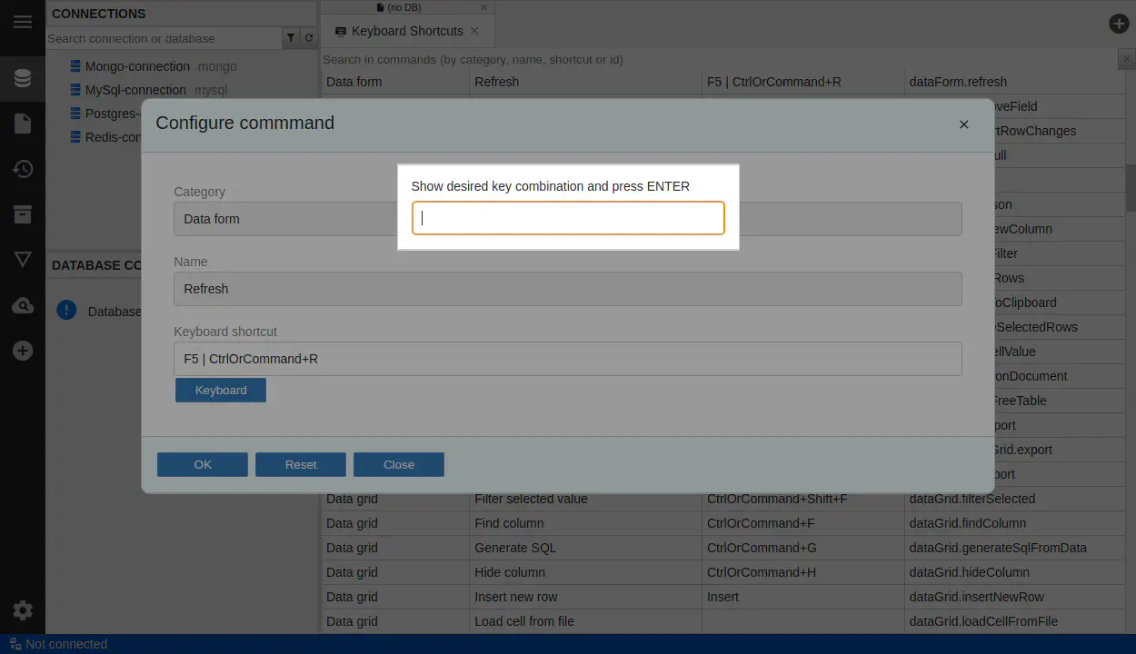The image size is (1136, 654).
Task: Select Mongo-connection in the connections tree
Action: click(x=136, y=66)
